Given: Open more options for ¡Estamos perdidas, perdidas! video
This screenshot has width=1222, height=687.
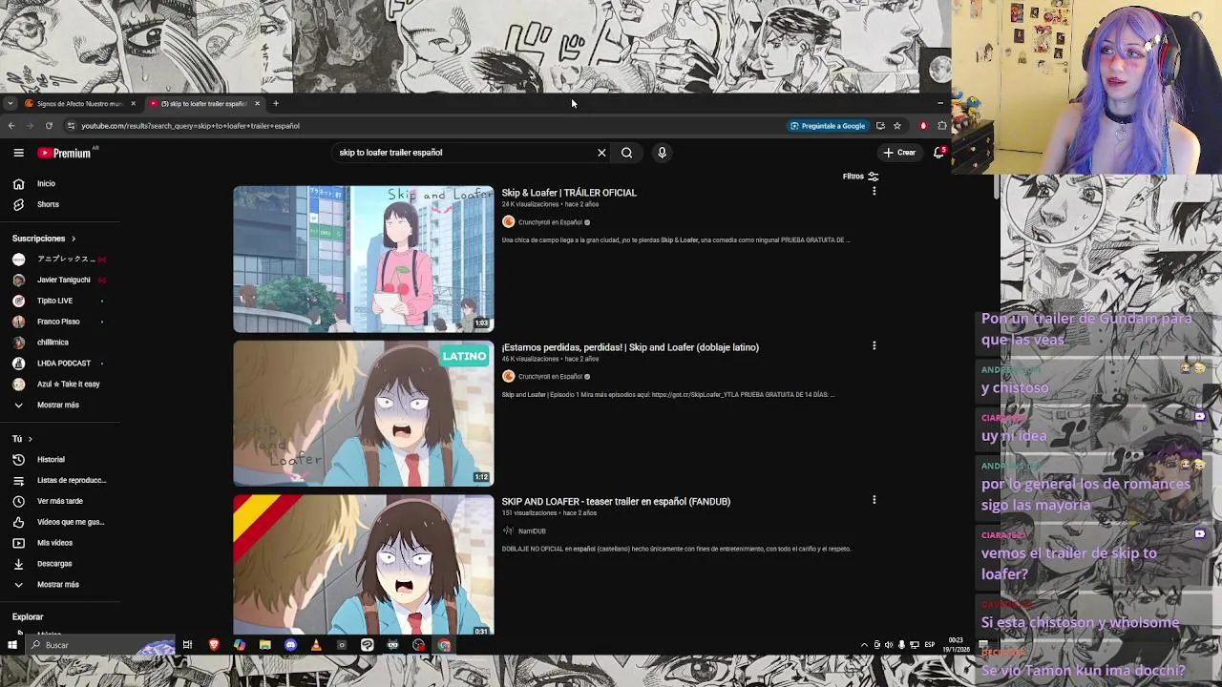Looking at the screenshot, I should point(874,345).
